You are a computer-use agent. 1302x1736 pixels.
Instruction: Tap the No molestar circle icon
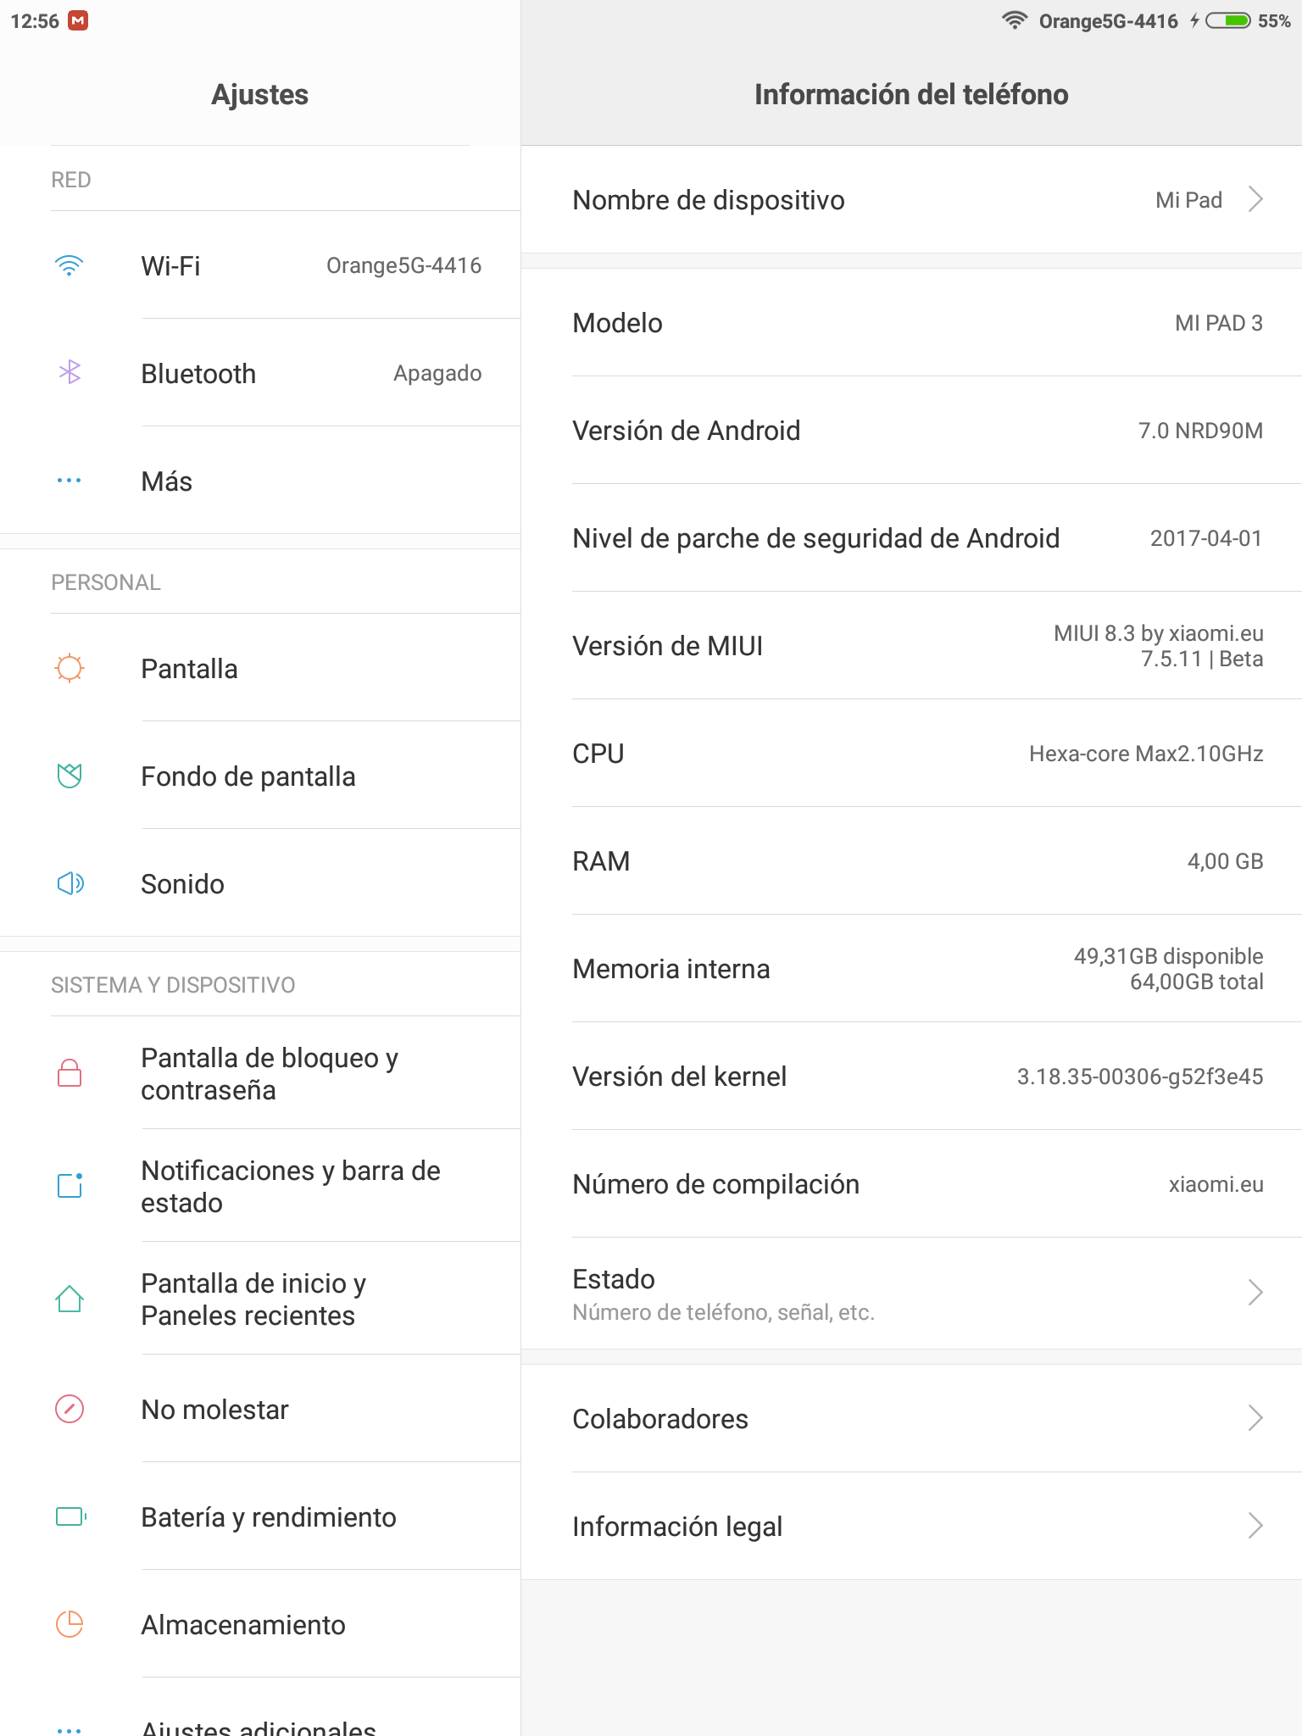point(70,1409)
